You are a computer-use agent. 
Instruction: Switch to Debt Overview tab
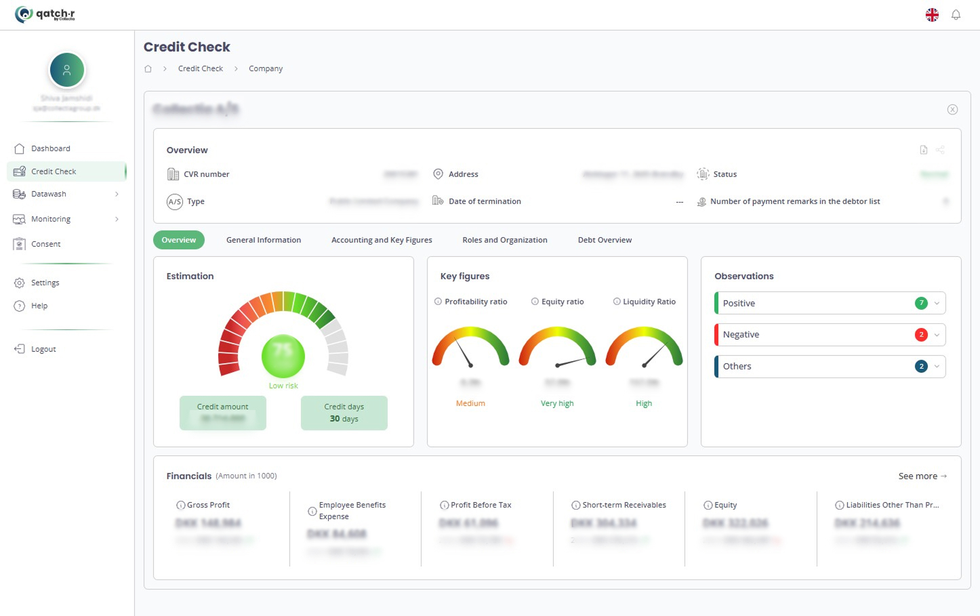[x=605, y=240]
